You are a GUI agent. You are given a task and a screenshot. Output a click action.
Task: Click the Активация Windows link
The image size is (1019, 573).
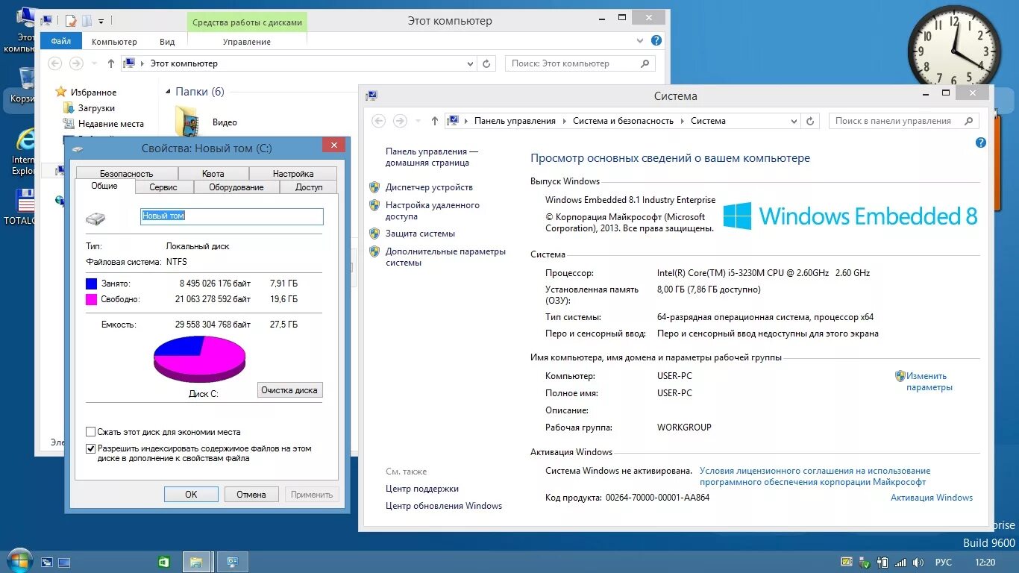pos(932,498)
